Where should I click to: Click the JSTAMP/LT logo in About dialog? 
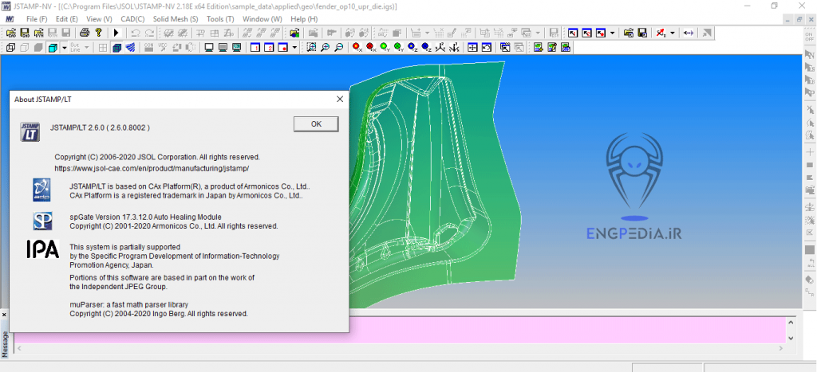tap(31, 131)
